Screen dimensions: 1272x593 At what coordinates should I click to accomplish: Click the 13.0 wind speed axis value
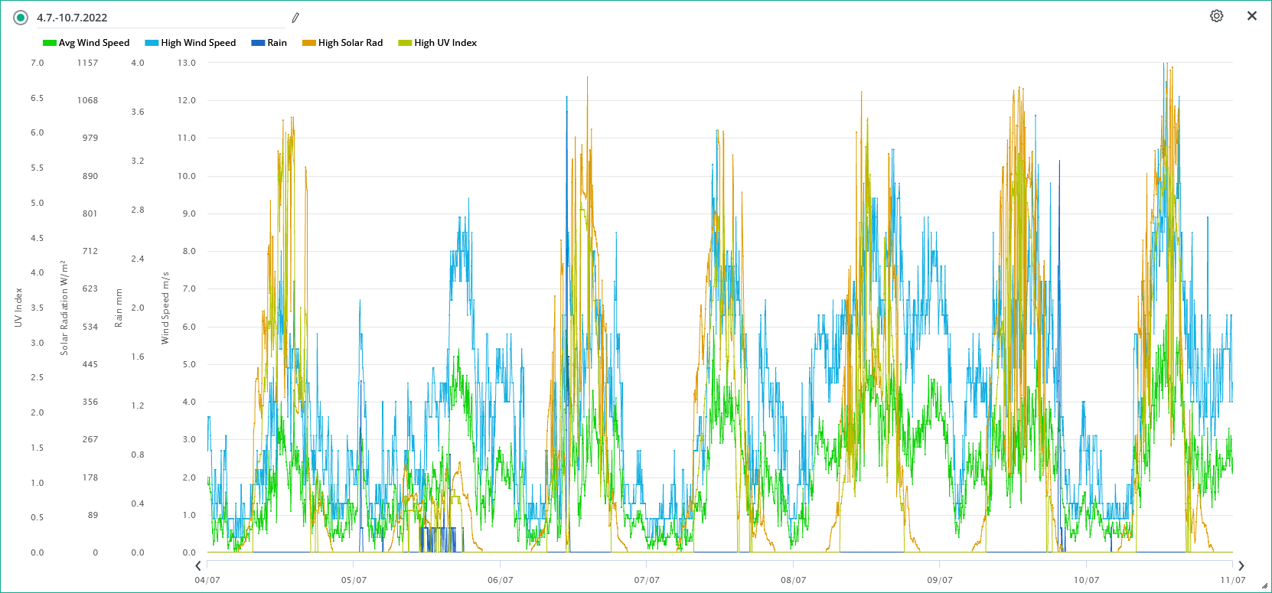[x=187, y=63]
